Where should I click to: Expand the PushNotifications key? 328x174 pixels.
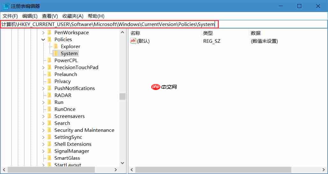pyautogui.click(x=43, y=88)
